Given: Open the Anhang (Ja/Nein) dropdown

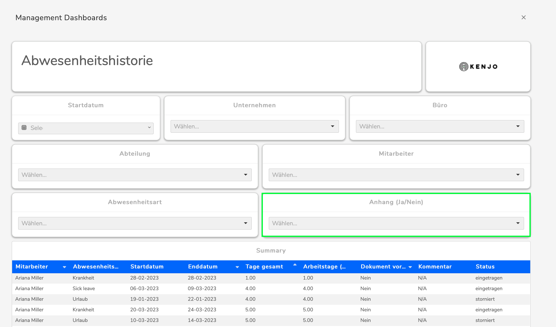Looking at the screenshot, I should pyautogui.click(x=396, y=223).
